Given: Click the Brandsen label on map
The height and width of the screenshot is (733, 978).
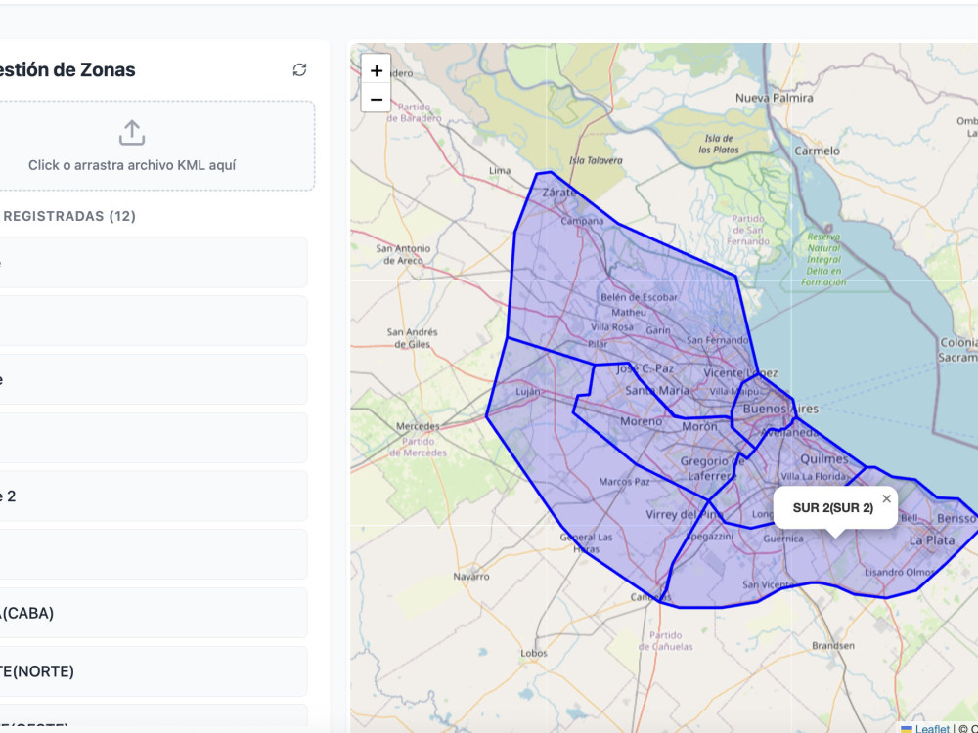Looking at the screenshot, I should [x=833, y=646].
